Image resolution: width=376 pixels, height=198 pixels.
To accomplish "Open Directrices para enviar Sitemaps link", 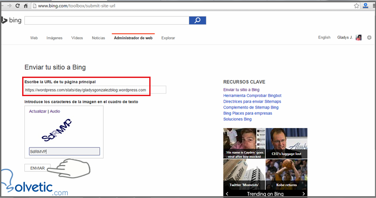I will (x=252, y=101).
